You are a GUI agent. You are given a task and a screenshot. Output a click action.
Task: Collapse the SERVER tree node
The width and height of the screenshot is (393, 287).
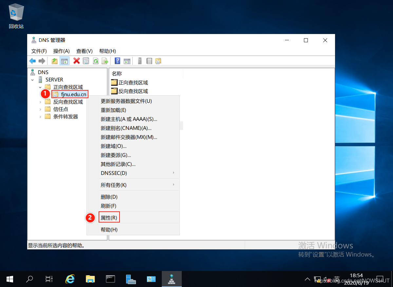coord(32,80)
